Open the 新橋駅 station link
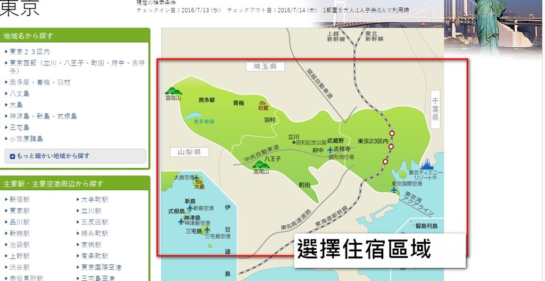Image resolution: width=545 pixels, height=281 pixels. (20, 233)
